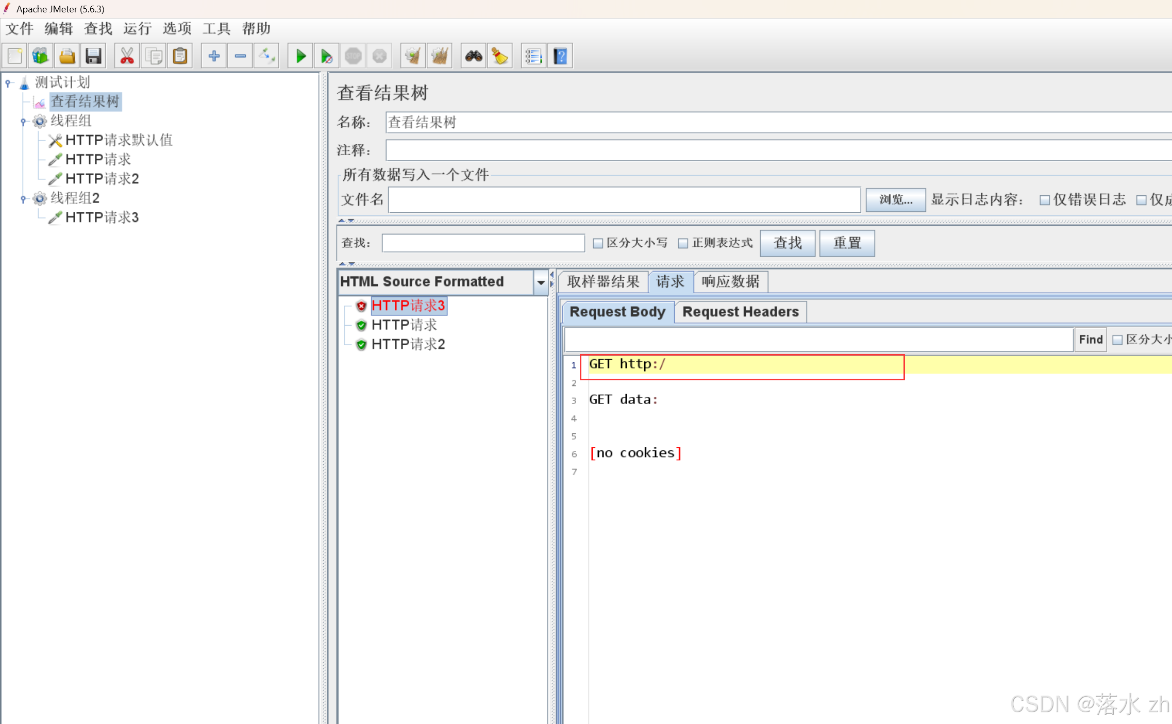Image resolution: width=1172 pixels, height=724 pixels.
Task: Click the Copy icon in toolbar
Action: [154, 56]
